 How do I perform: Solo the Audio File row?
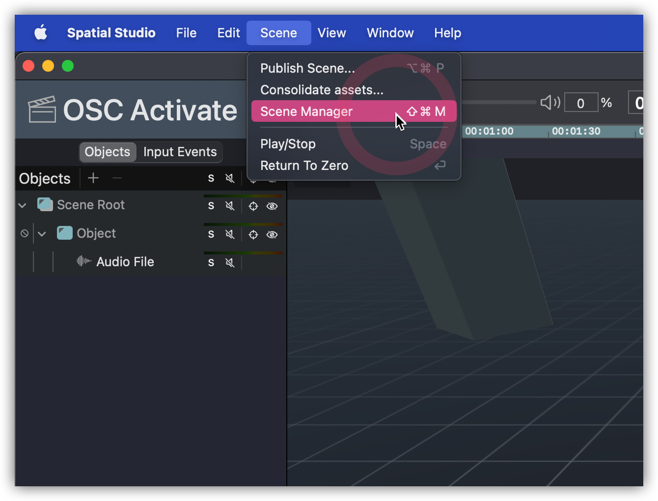tap(211, 263)
